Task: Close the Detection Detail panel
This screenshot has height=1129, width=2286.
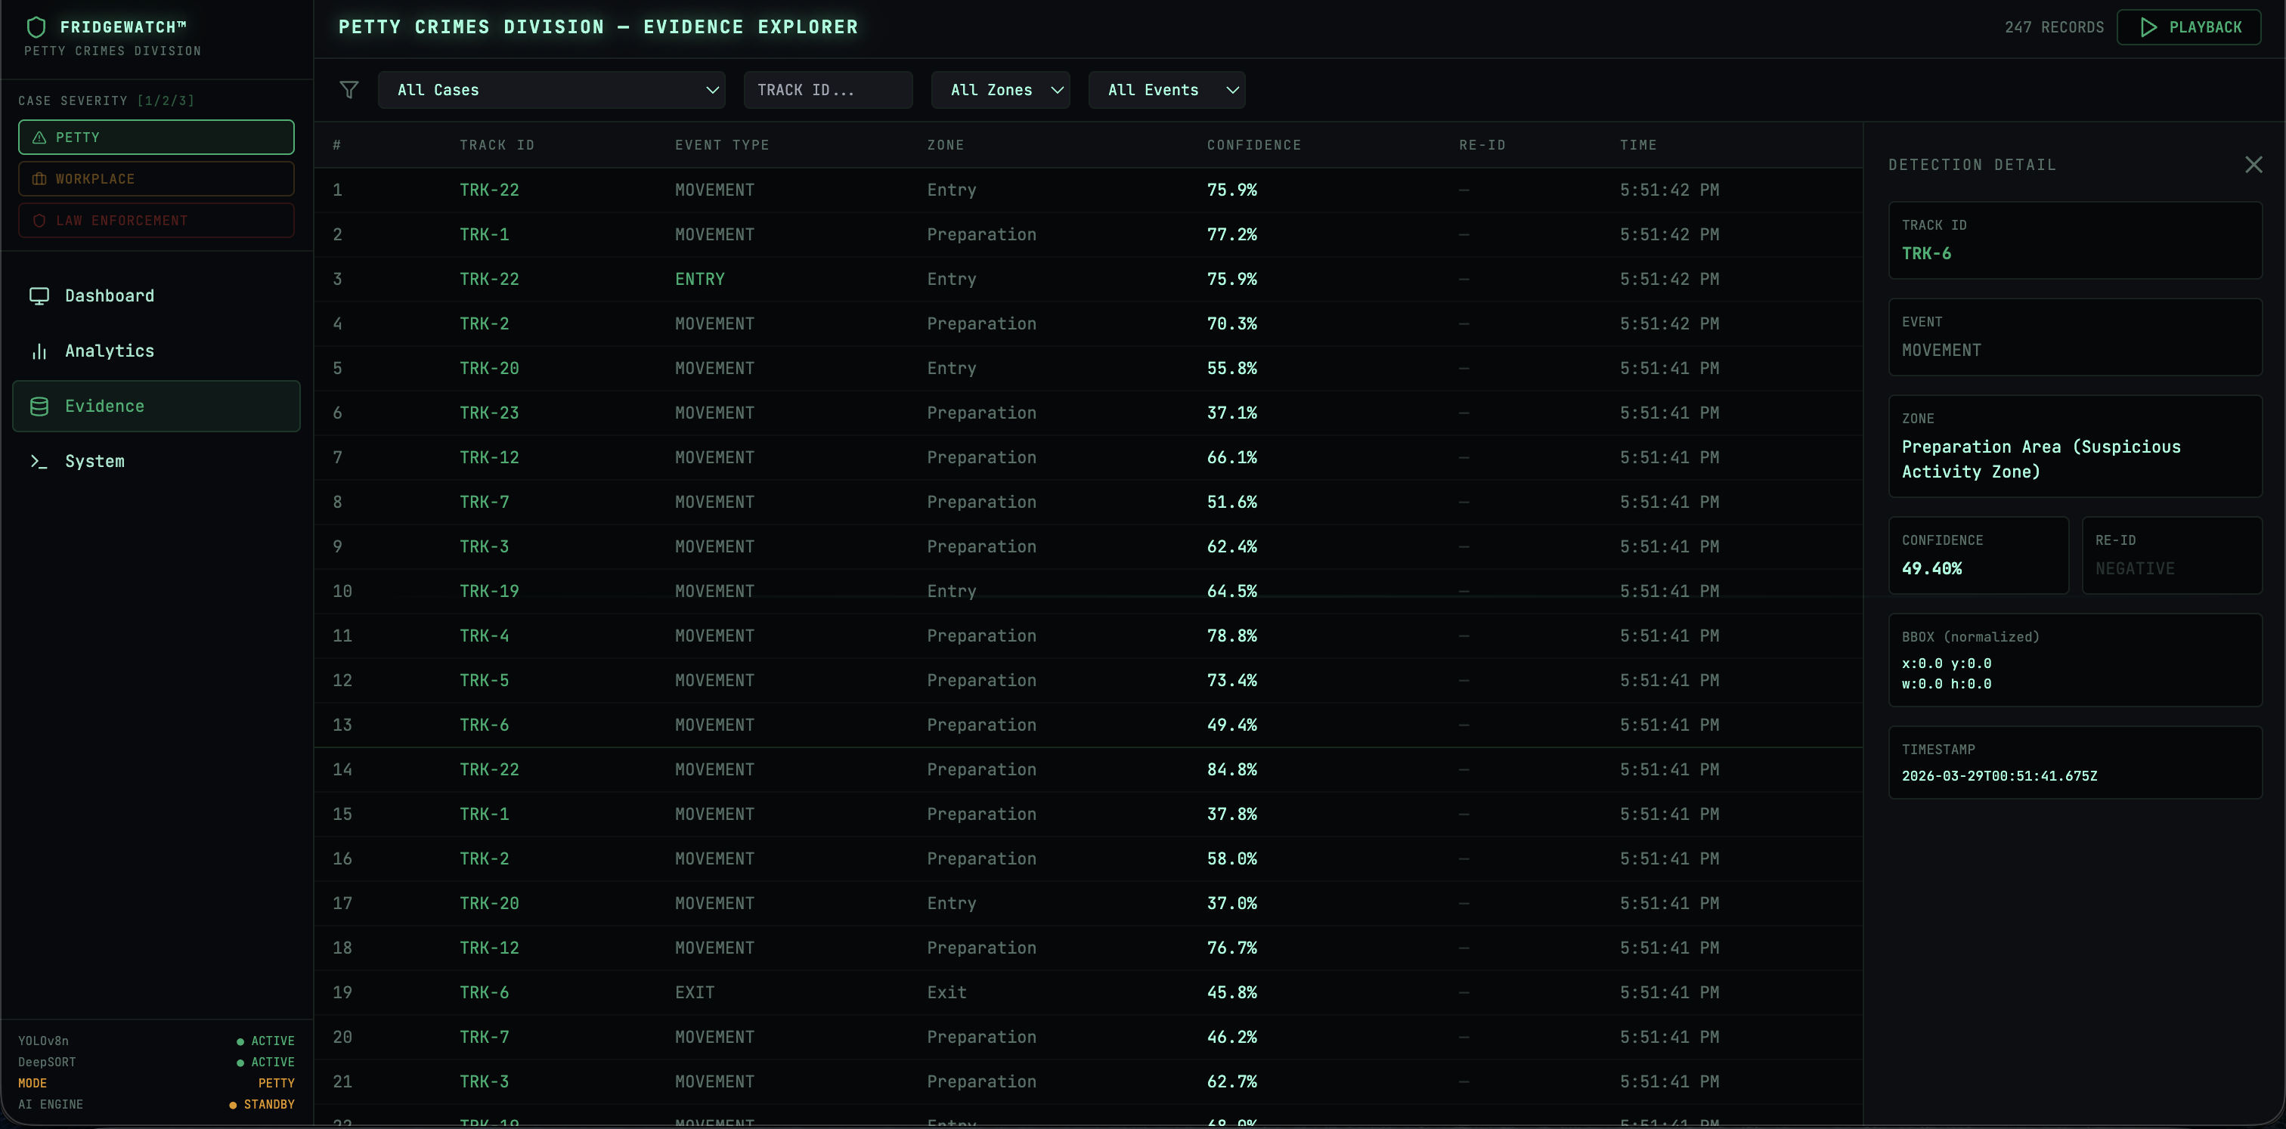Action: click(x=2253, y=165)
